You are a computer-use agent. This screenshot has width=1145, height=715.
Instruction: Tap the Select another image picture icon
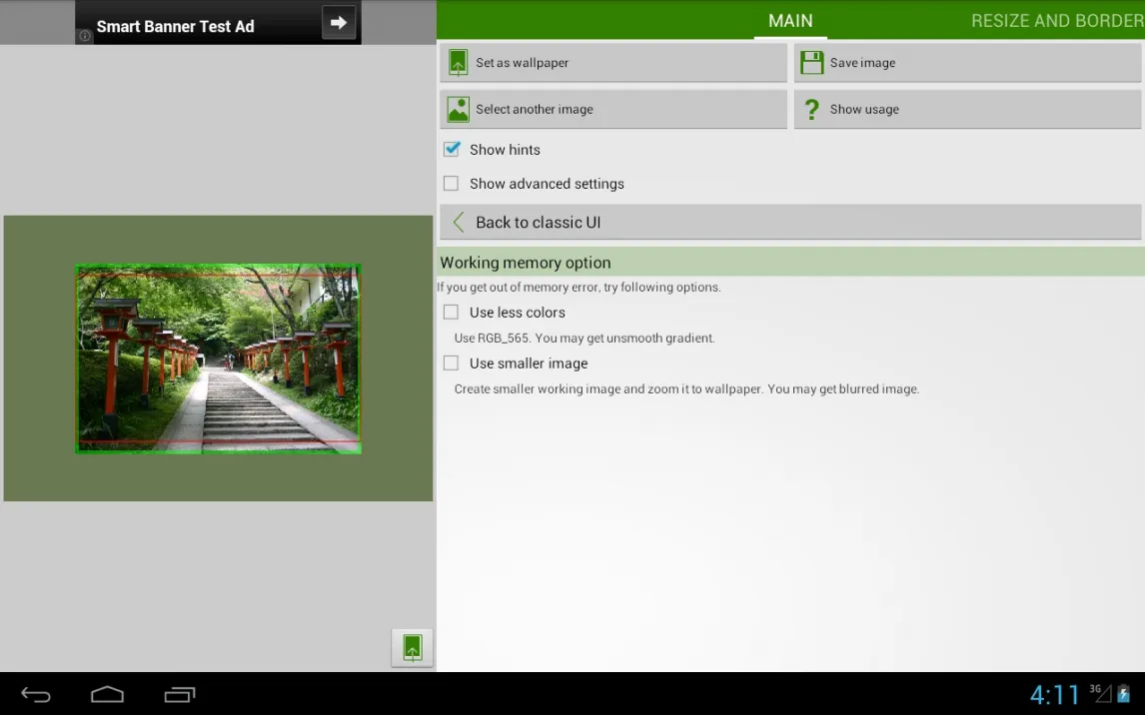(458, 109)
